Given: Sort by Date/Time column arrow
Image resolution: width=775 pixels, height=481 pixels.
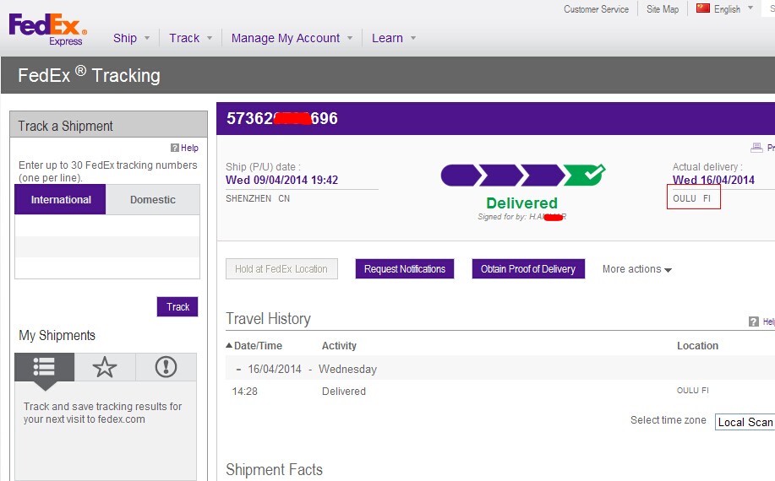Looking at the screenshot, I should point(229,345).
